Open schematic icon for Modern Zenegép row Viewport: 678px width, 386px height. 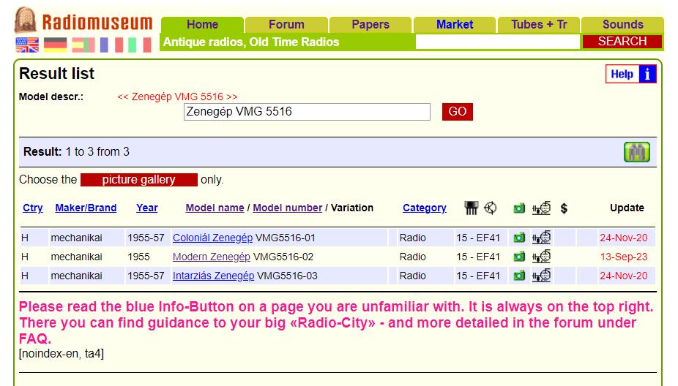click(x=542, y=257)
